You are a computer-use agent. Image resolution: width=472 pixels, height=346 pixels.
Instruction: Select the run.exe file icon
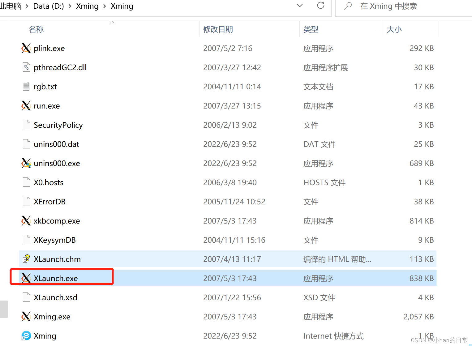coord(26,105)
